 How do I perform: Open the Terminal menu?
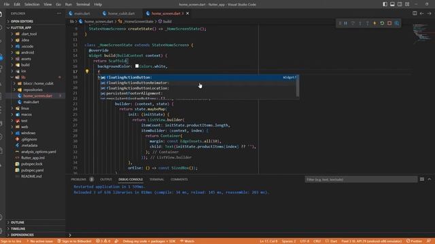coord(83,4)
